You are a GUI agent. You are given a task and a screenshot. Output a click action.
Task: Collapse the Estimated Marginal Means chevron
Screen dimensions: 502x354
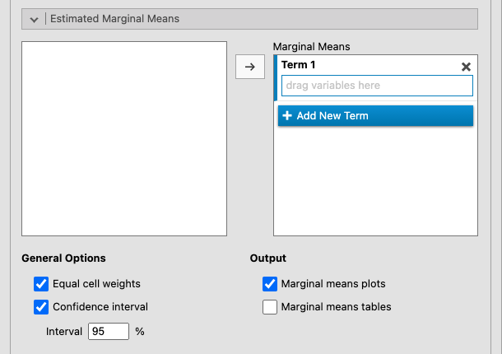tap(35, 18)
